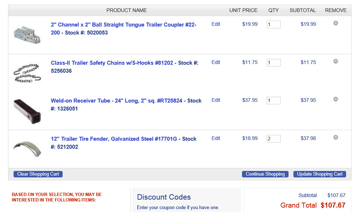
Task: Click the Receiver Tube product image
Action: pos(27,111)
